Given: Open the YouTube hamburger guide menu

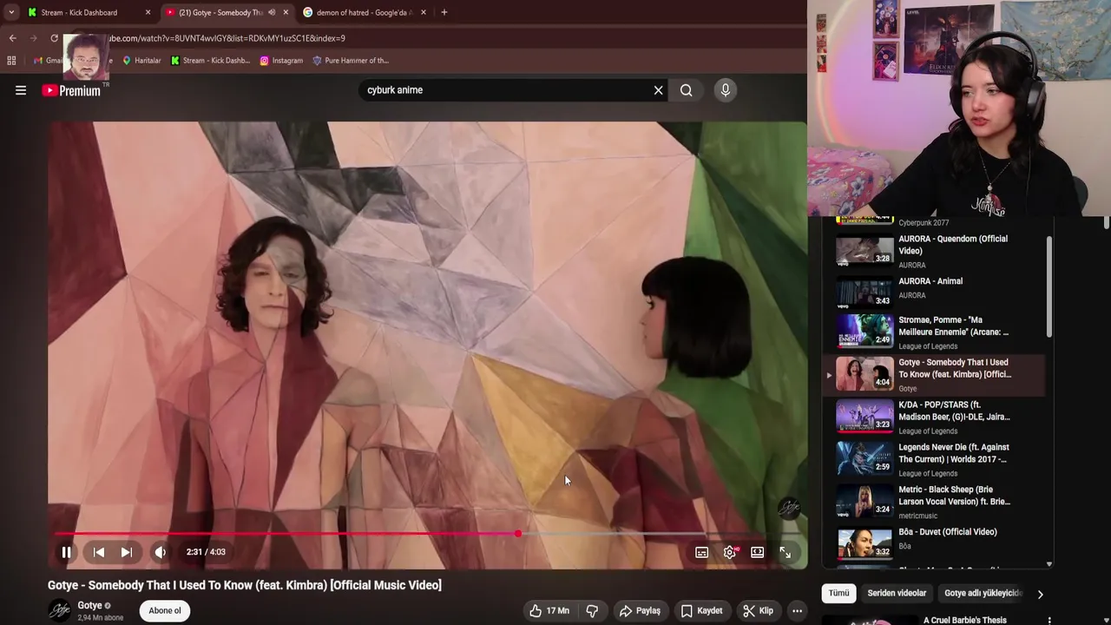Looking at the screenshot, I should coord(21,90).
